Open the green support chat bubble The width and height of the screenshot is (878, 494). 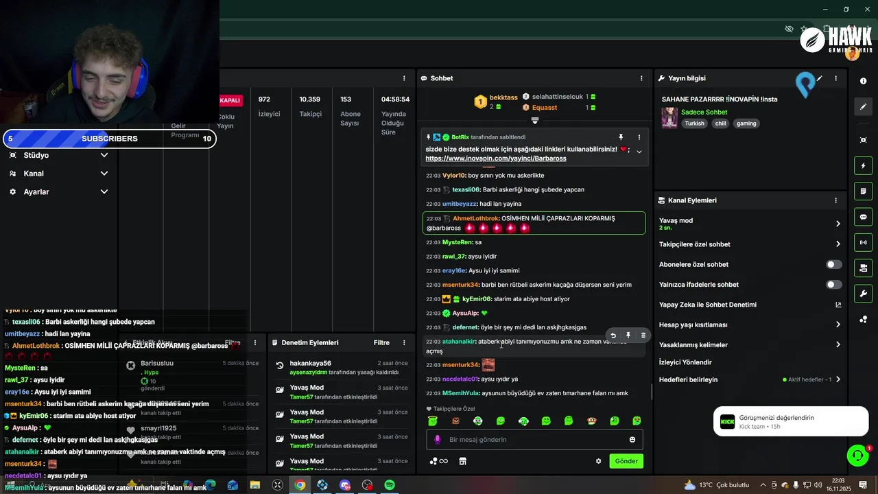pos(857,455)
